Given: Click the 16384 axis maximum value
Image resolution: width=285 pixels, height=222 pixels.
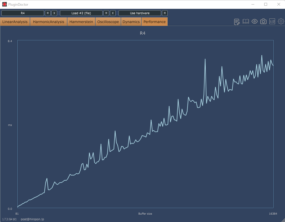Looking at the screenshot, I should point(273,214).
